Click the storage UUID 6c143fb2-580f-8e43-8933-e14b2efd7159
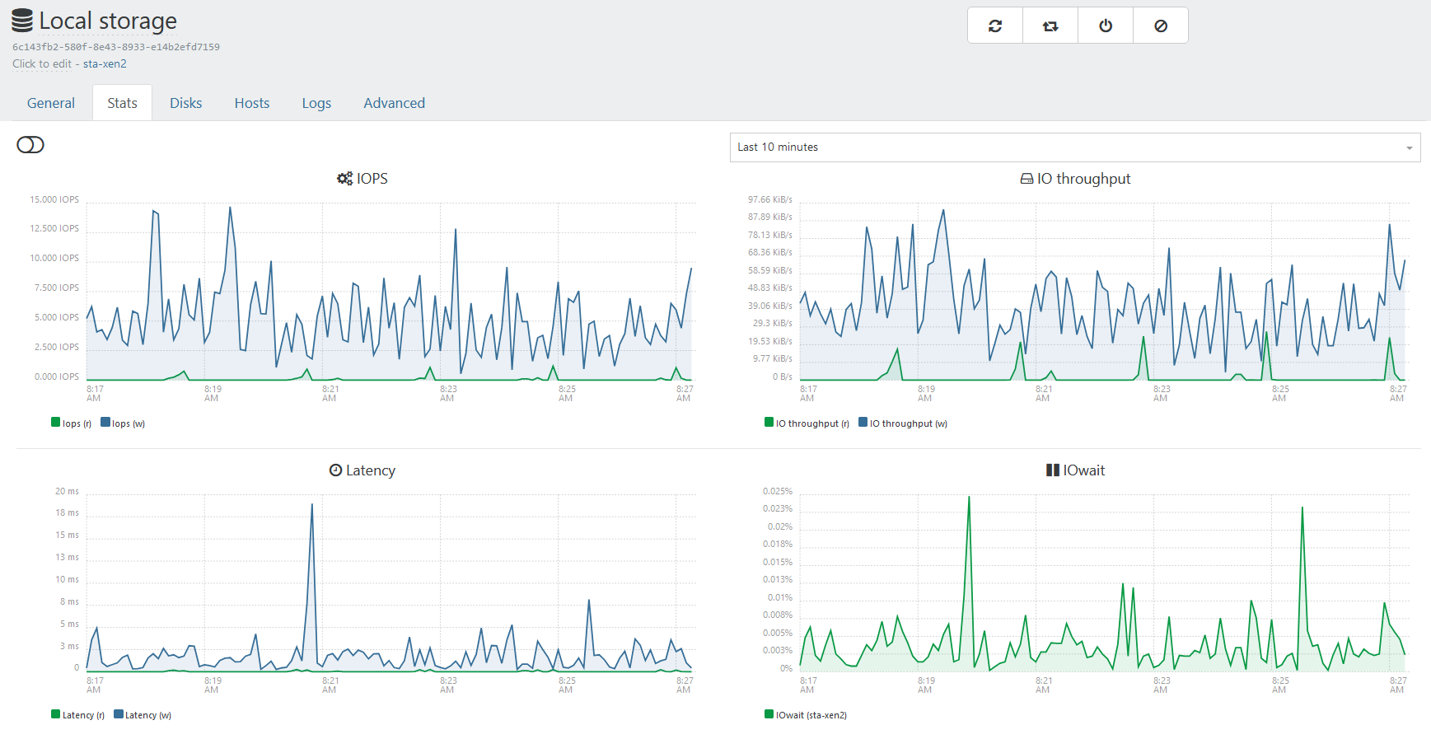This screenshot has height=739, width=1431. (x=116, y=47)
